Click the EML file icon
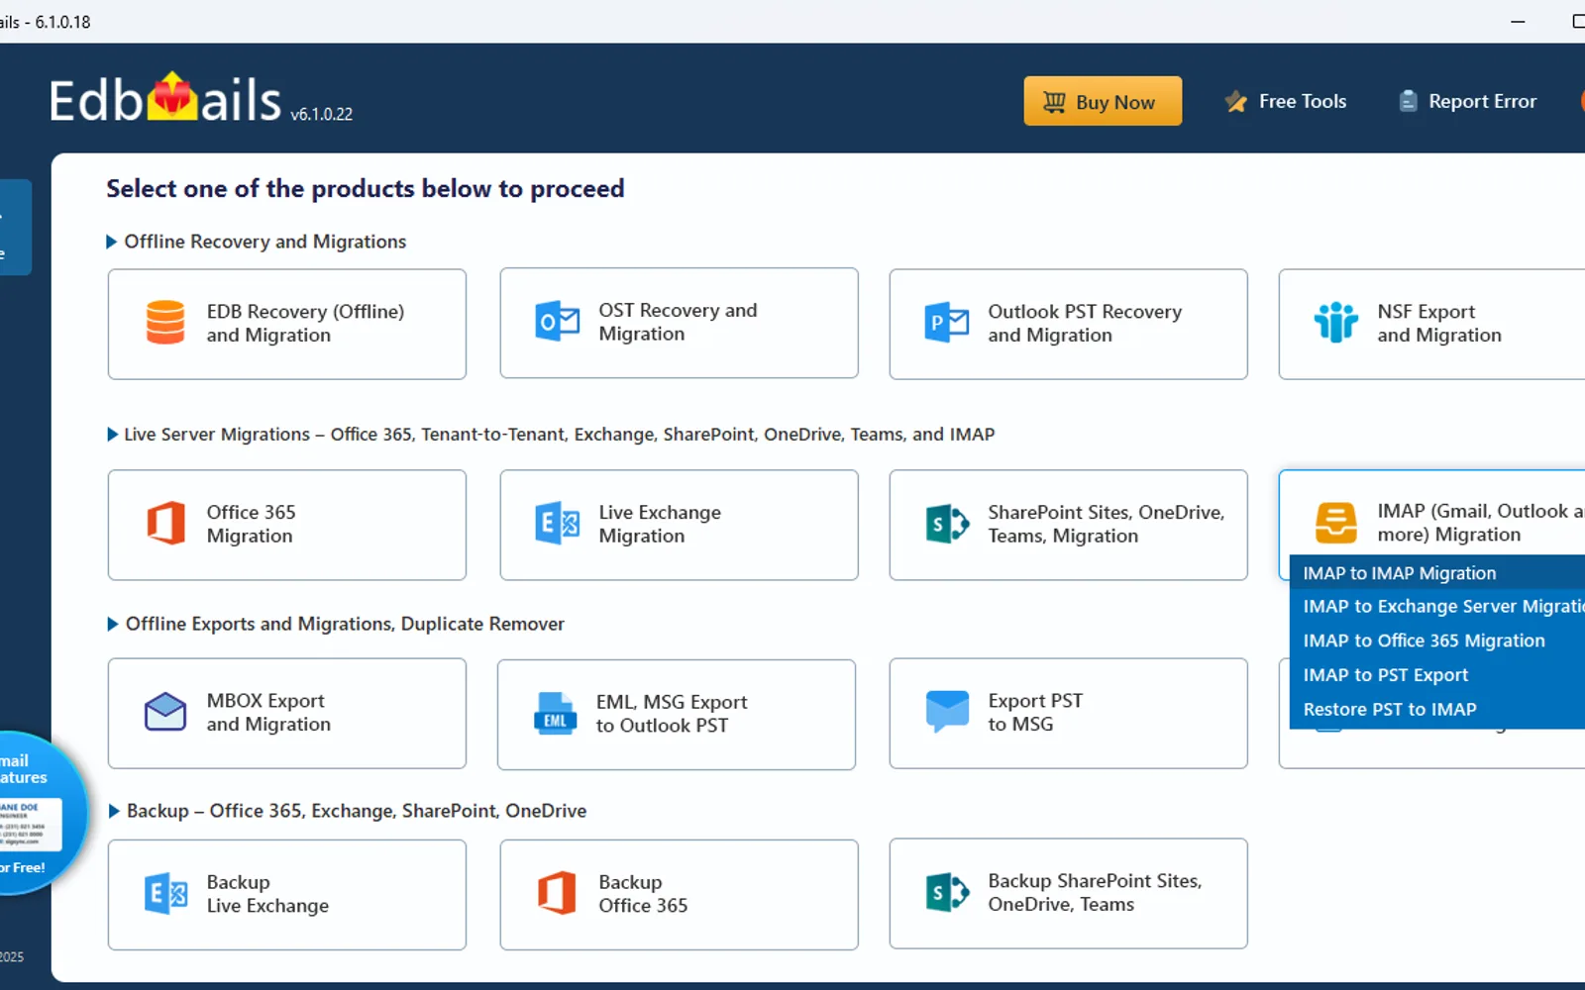 555,713
